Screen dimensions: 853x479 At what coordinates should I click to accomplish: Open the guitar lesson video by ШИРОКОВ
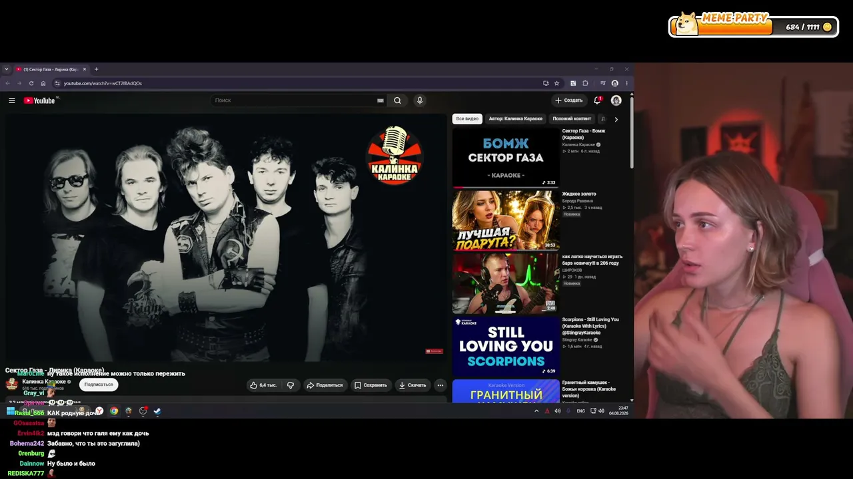tap(506, 283)
